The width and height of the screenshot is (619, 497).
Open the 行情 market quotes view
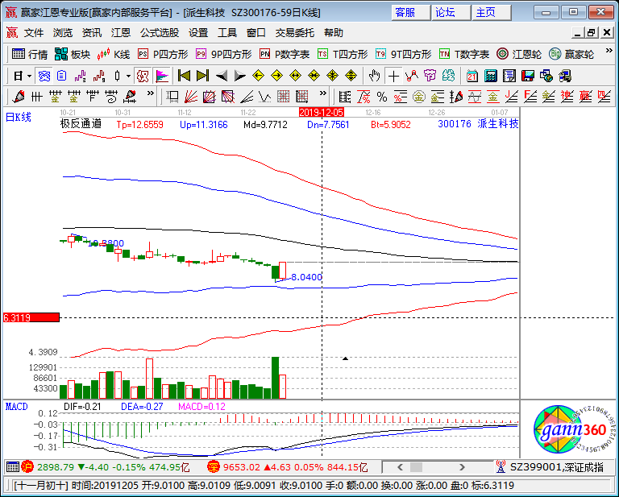pos(30,54)
